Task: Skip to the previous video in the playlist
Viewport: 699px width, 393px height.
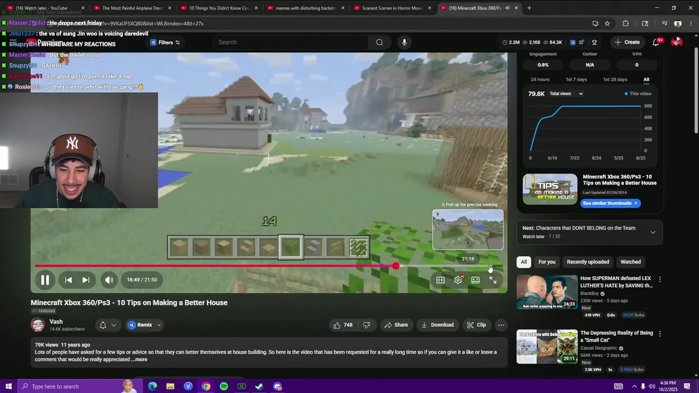Action: click(68, 280)
